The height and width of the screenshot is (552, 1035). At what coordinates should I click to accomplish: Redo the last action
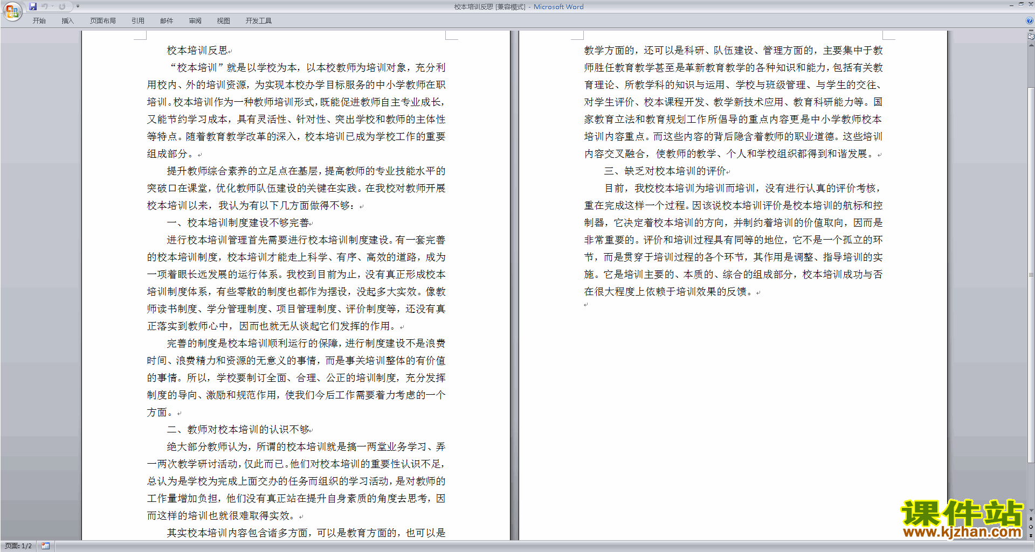(62, 6)
